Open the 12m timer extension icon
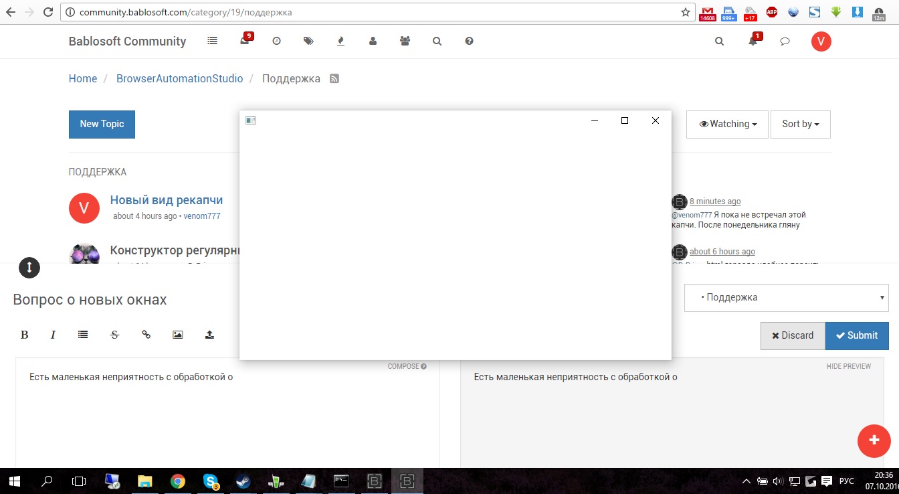Viewport: 899px width, 494px height. tap(878, 13)
